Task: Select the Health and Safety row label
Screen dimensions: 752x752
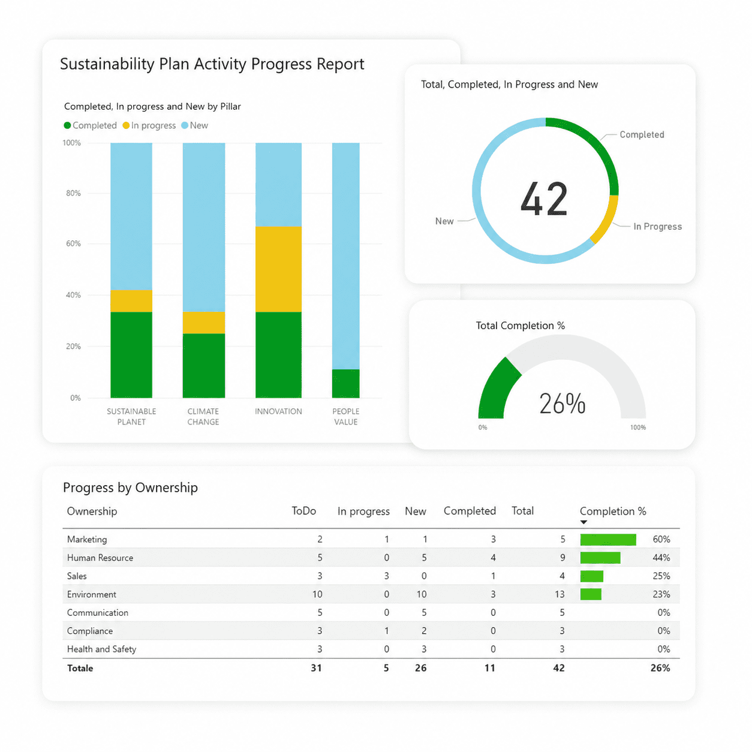Action: tap(101, 649)
